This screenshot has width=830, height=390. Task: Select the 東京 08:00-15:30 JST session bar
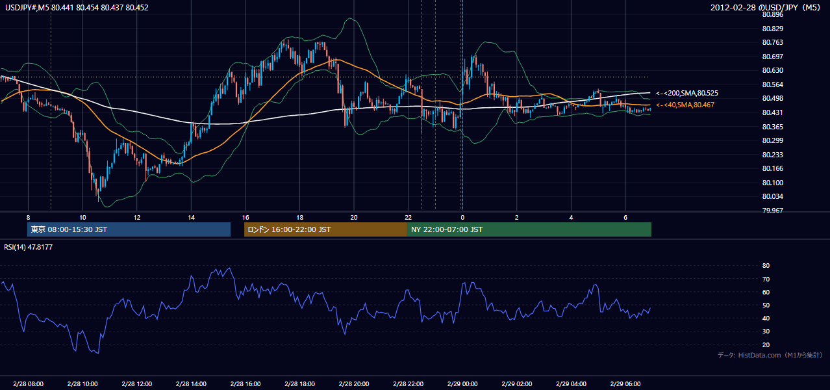[129, 229]
